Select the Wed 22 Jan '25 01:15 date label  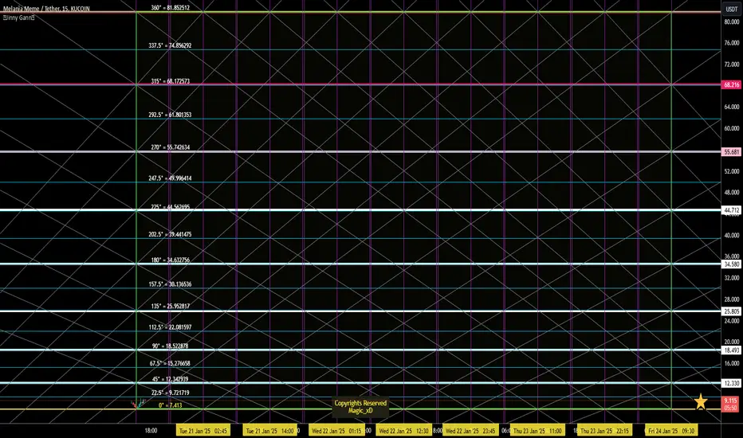(336, 430)
